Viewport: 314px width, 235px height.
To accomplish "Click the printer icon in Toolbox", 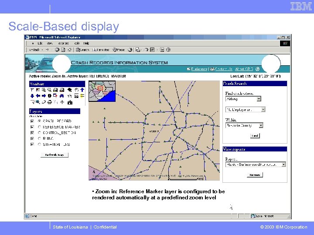I will 49,102.
